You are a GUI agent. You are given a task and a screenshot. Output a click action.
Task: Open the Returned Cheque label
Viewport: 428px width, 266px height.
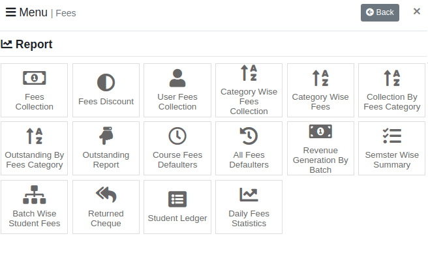click(106, 218)
